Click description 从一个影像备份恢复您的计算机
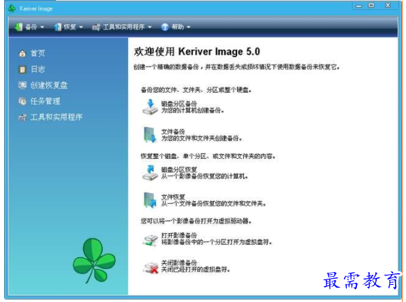406x302 pixels. click(204, 177)
